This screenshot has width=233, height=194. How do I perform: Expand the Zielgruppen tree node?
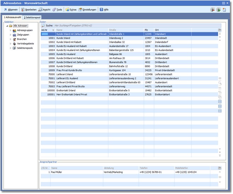11,35
